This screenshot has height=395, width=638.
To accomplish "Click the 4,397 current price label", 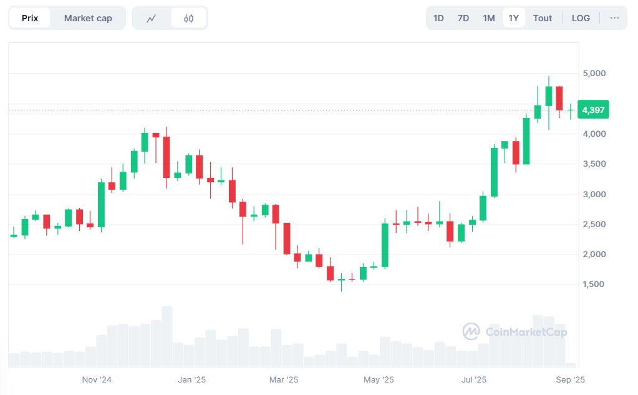I will coord(593,110).
